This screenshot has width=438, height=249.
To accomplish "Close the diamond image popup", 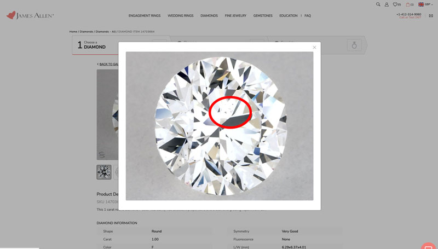I will pyautogui.click(x=314, y=48).
